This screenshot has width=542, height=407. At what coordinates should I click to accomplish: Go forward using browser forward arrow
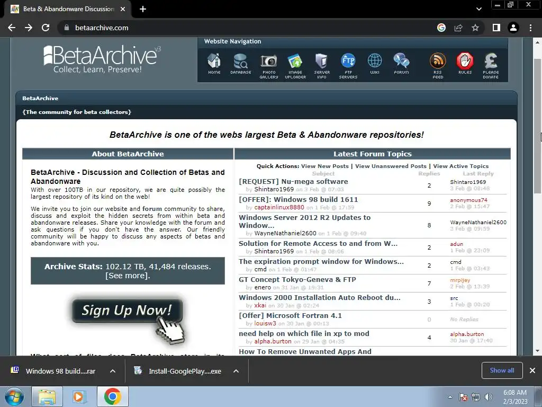[x=29, y=28]
